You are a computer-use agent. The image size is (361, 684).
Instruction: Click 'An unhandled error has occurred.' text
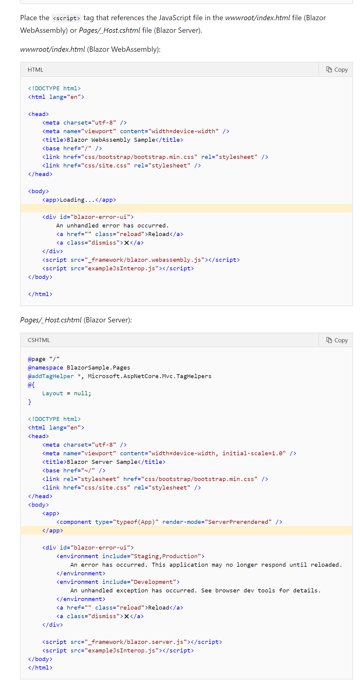112,226
